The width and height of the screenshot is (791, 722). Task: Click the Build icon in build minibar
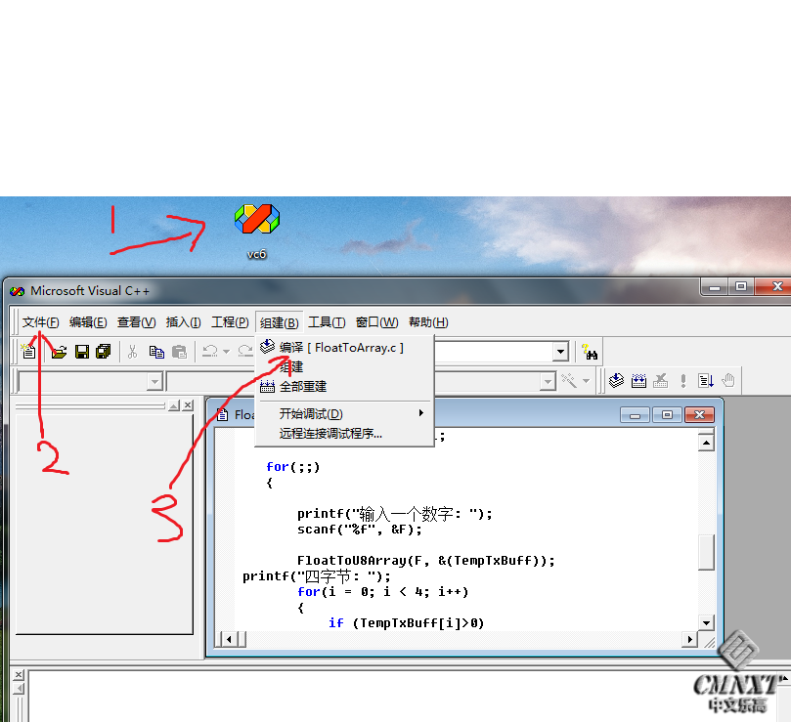pos(638,380)
